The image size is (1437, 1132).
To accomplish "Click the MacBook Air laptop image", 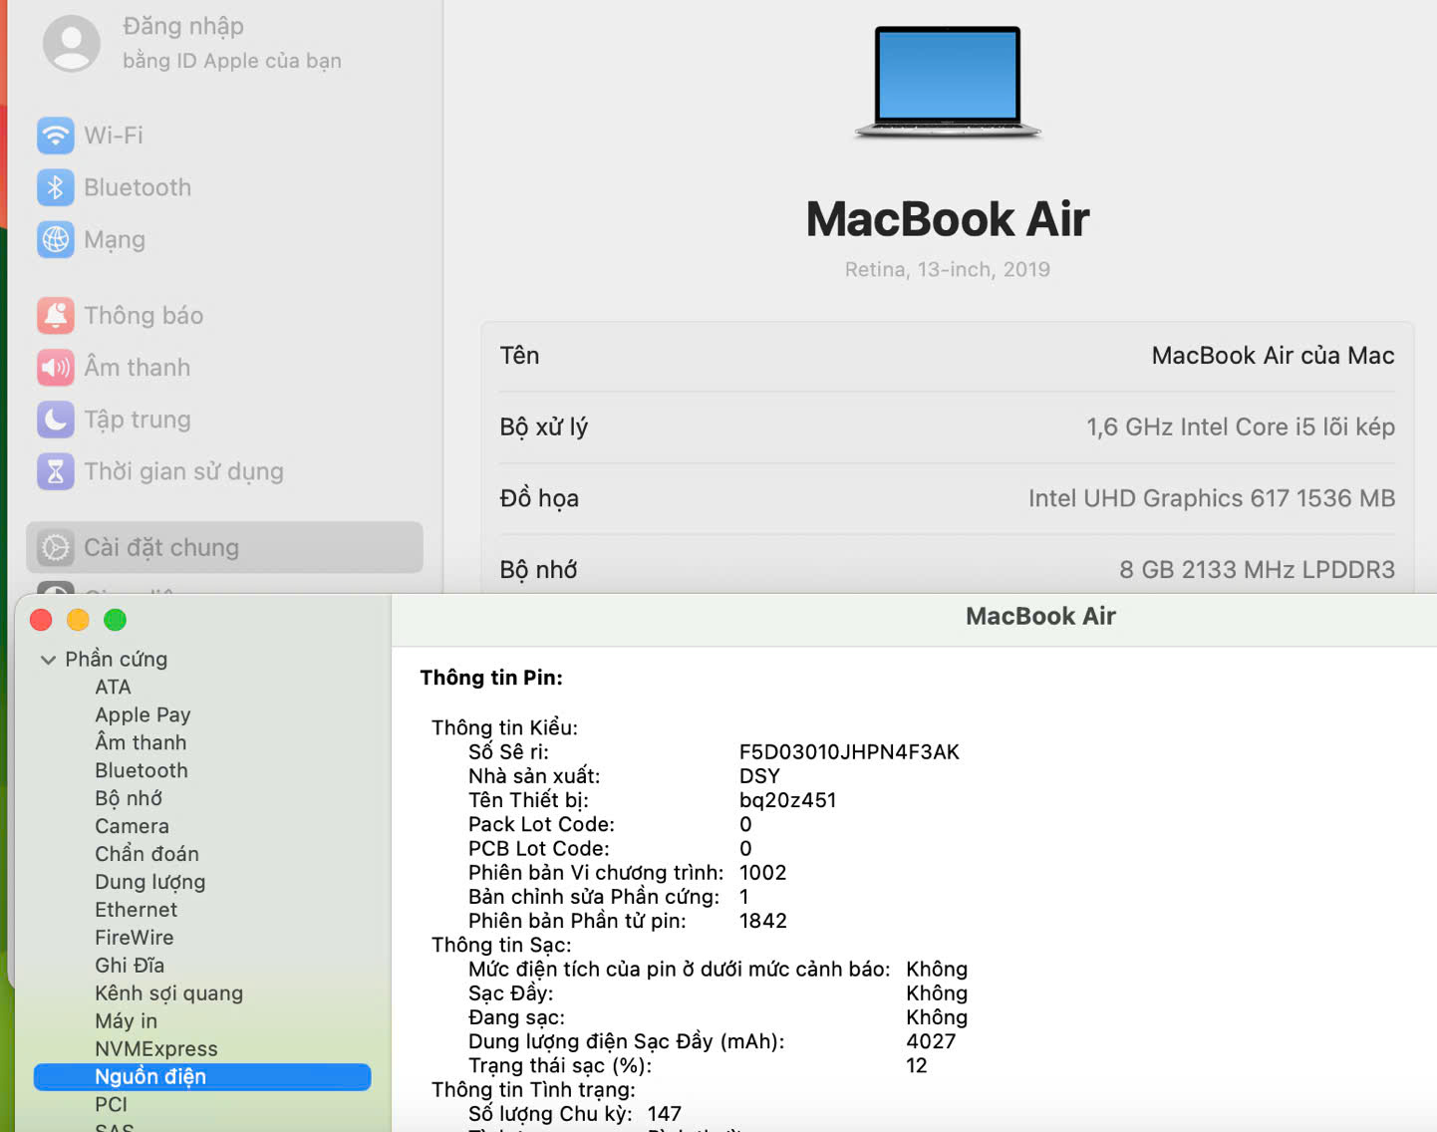I will click(947, 83).
